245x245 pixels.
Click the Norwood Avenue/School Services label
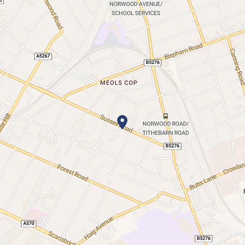[x=136, y=8]
